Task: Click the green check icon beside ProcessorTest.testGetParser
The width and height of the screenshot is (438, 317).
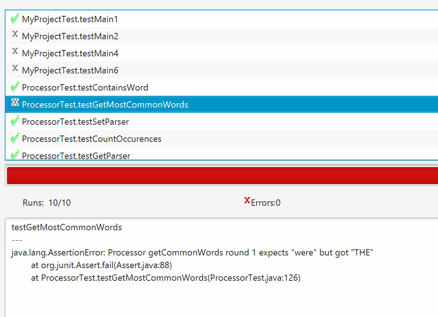Action: (15, 154)
